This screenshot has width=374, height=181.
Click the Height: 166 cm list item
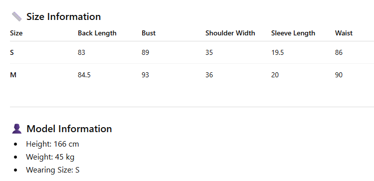(52, 144)
